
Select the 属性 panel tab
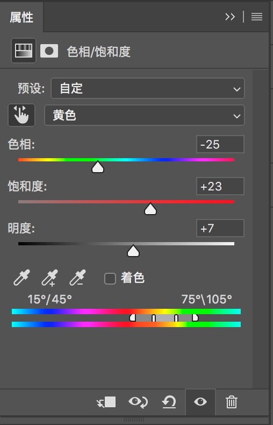point(21,17)
